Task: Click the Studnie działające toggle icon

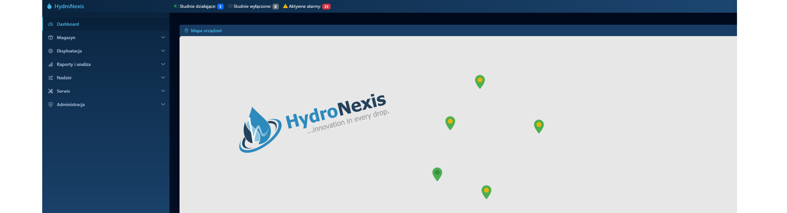Action: click(x=176, y=6)
